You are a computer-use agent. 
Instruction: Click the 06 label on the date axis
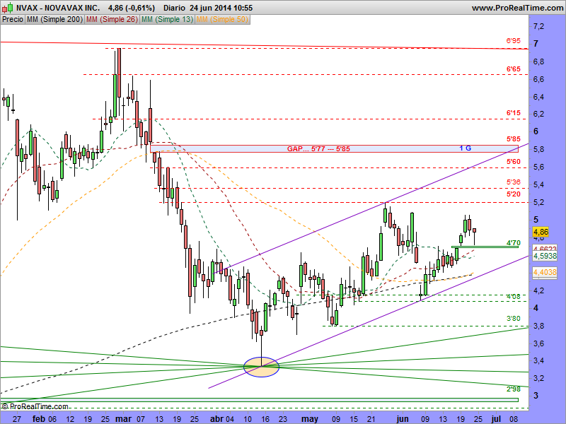pyautogui.click(x=52, y=419)
